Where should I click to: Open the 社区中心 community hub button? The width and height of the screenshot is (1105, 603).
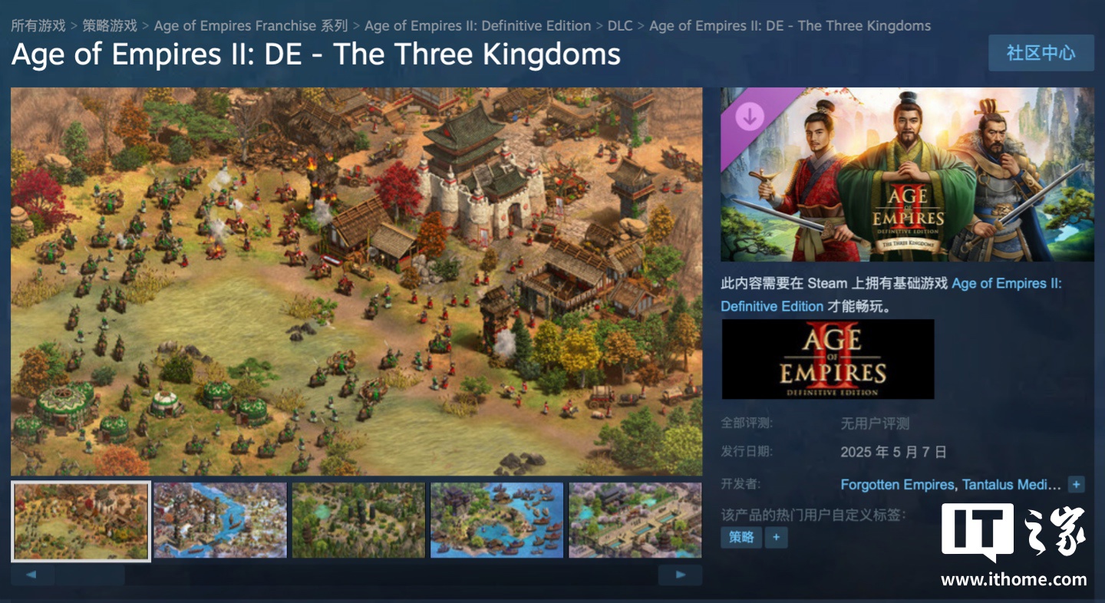(x=1041, y=53)
